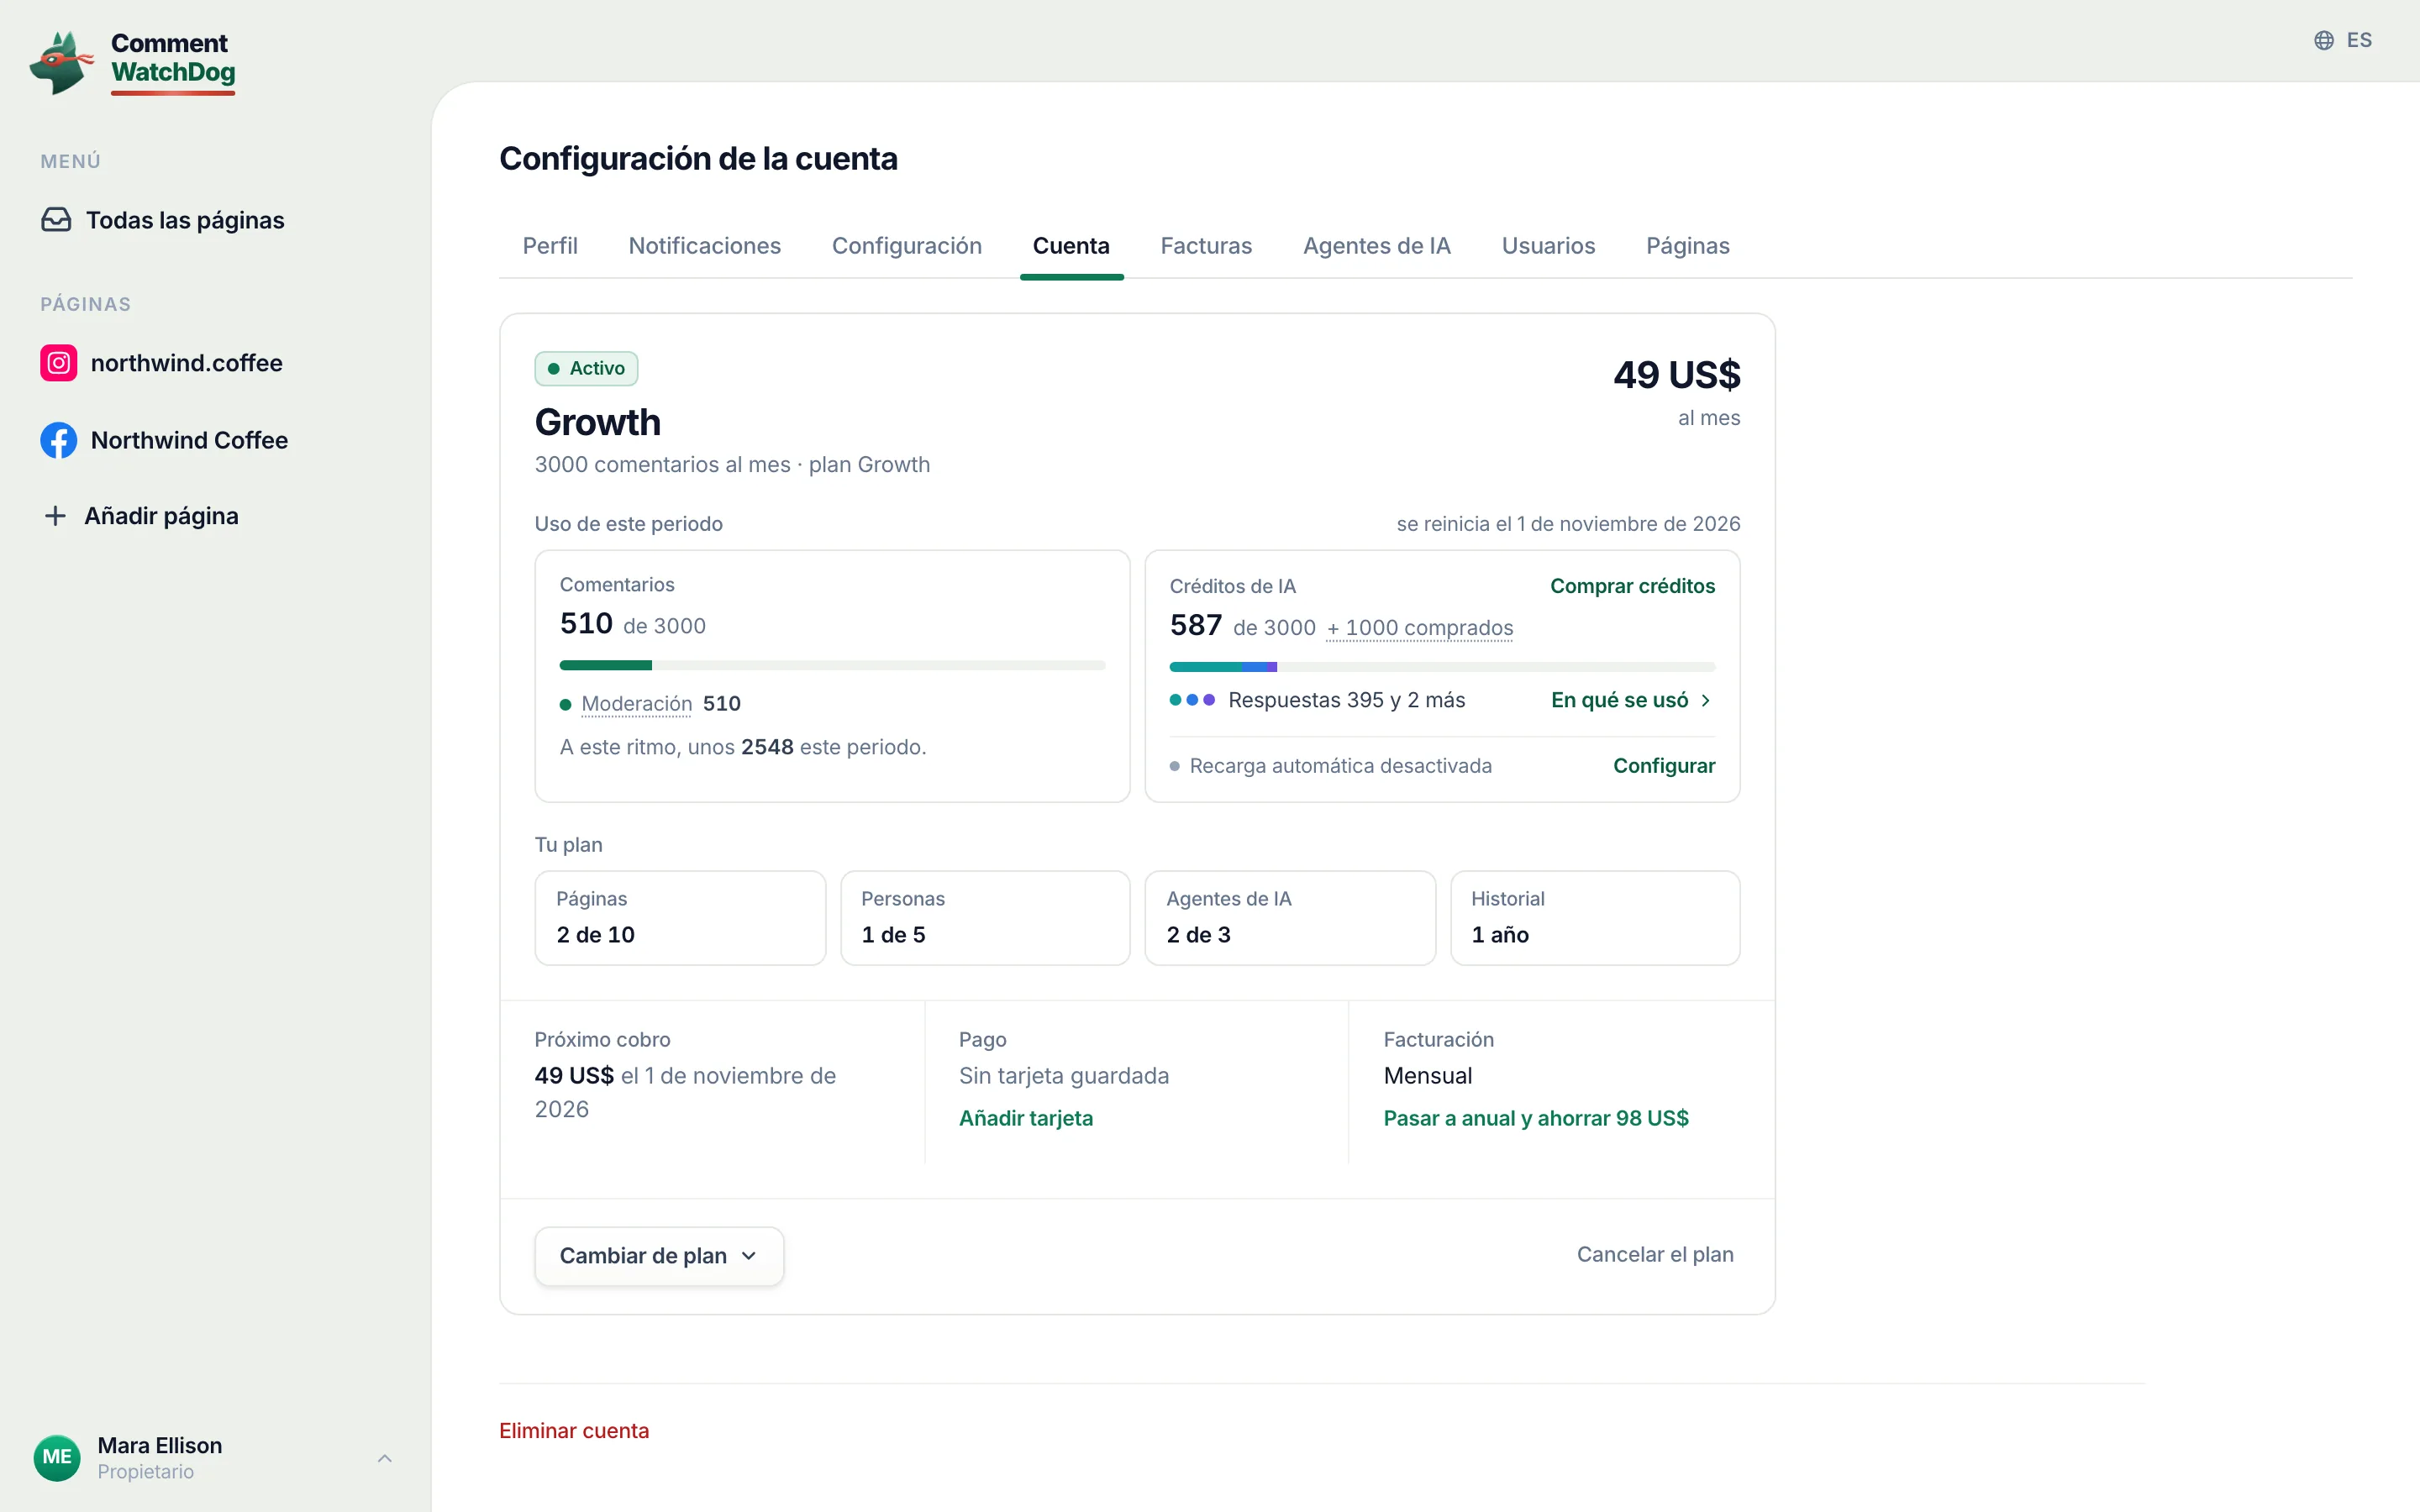2420x1512 pixels.
Task: Click the inbox icon beside Todas las páginas
Action: 56,220
